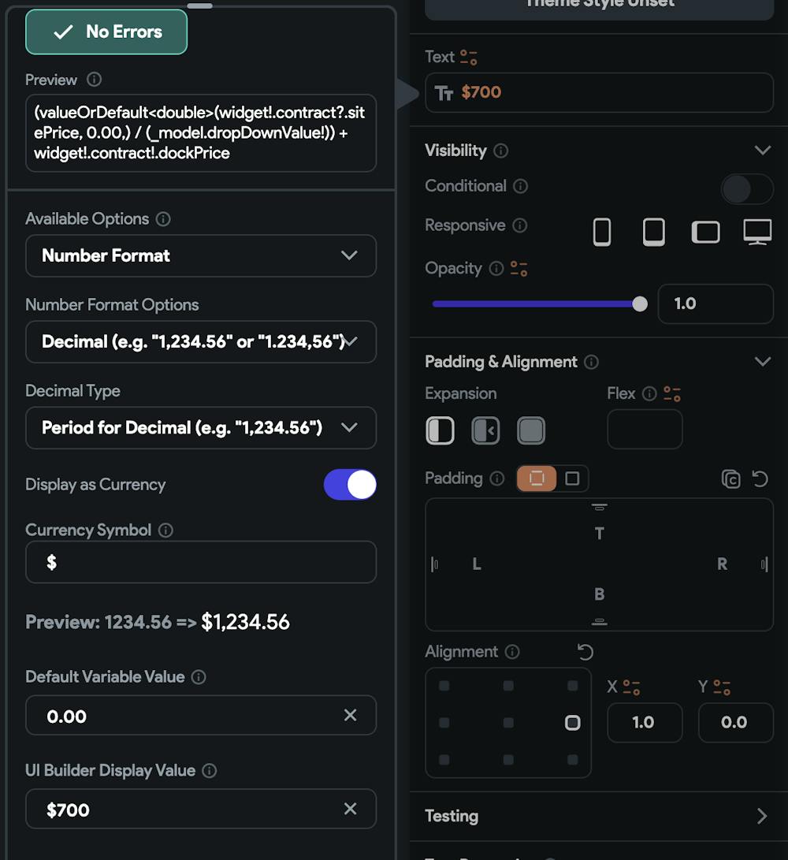Clear the UI Builder Display Value field
788x860 pixels.
pyautogui.click(x=351, y=809)
